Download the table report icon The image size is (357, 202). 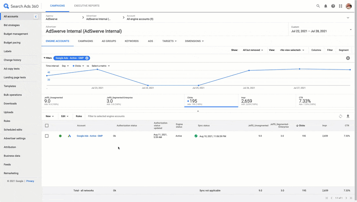348,116
